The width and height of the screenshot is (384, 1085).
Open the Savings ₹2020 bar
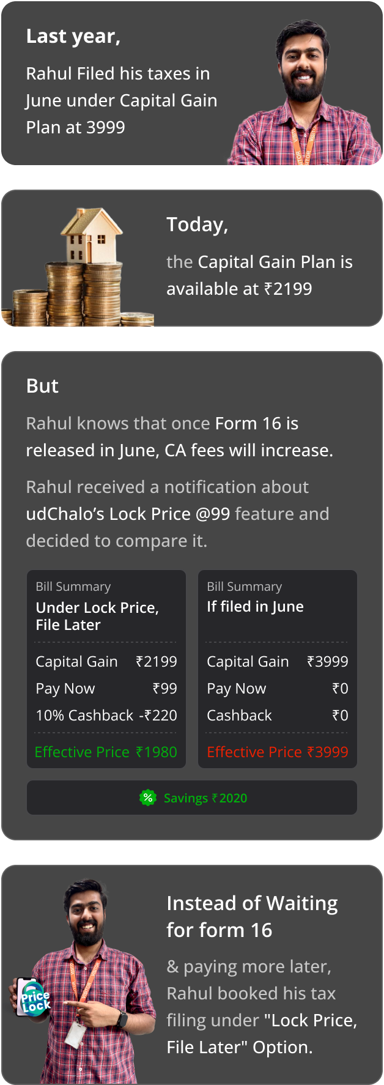192,798
